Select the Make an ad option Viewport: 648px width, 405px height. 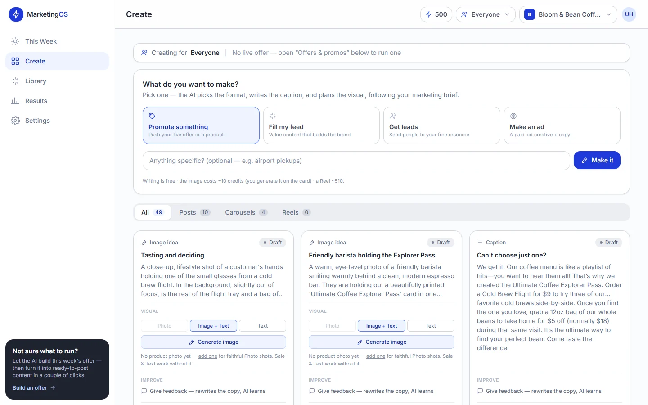click(x=562, y=125)
